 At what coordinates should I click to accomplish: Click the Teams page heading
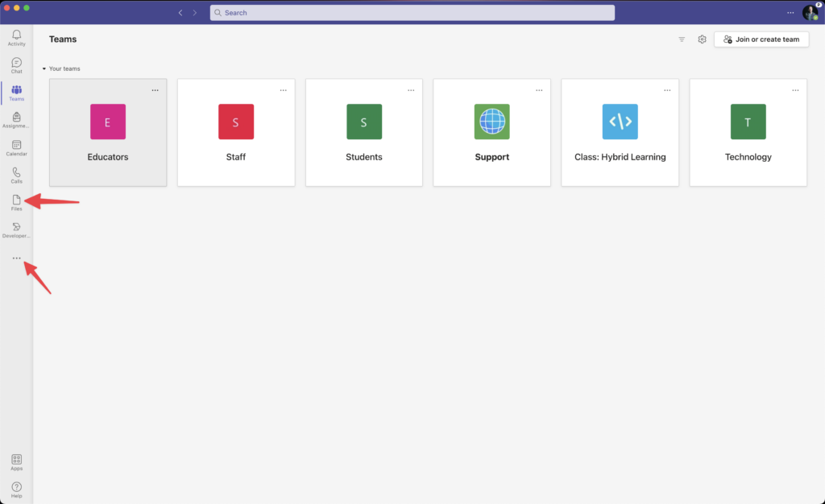pyautogui.click(x=63, y=39)
